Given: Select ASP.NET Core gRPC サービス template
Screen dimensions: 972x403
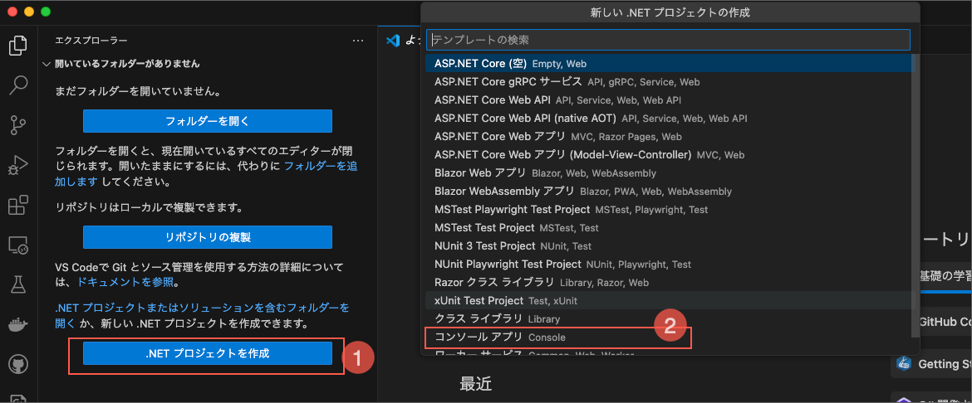Looking at the screenshot, I should click(x=668, y=82).
